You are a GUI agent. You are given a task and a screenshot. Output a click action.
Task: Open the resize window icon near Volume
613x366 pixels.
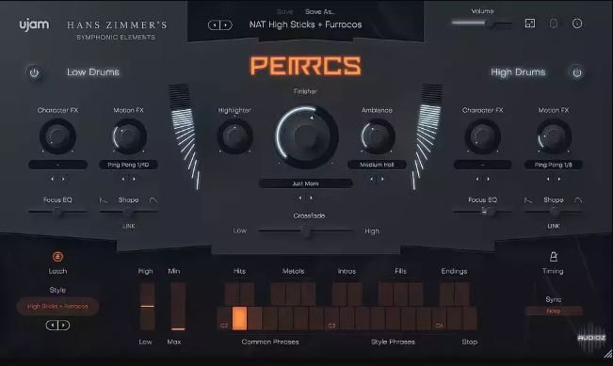coord(530,24)
